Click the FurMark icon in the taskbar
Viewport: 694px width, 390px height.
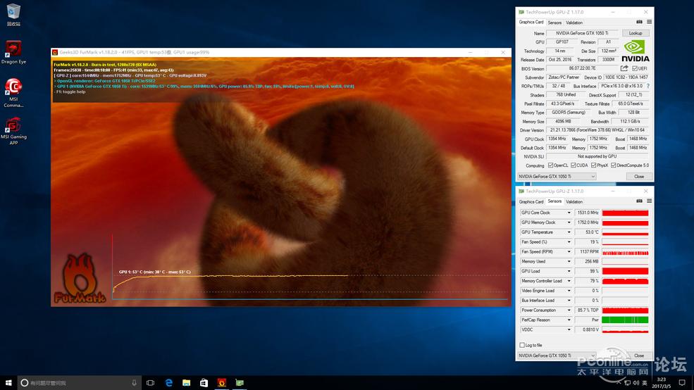[x=222, y=383]
